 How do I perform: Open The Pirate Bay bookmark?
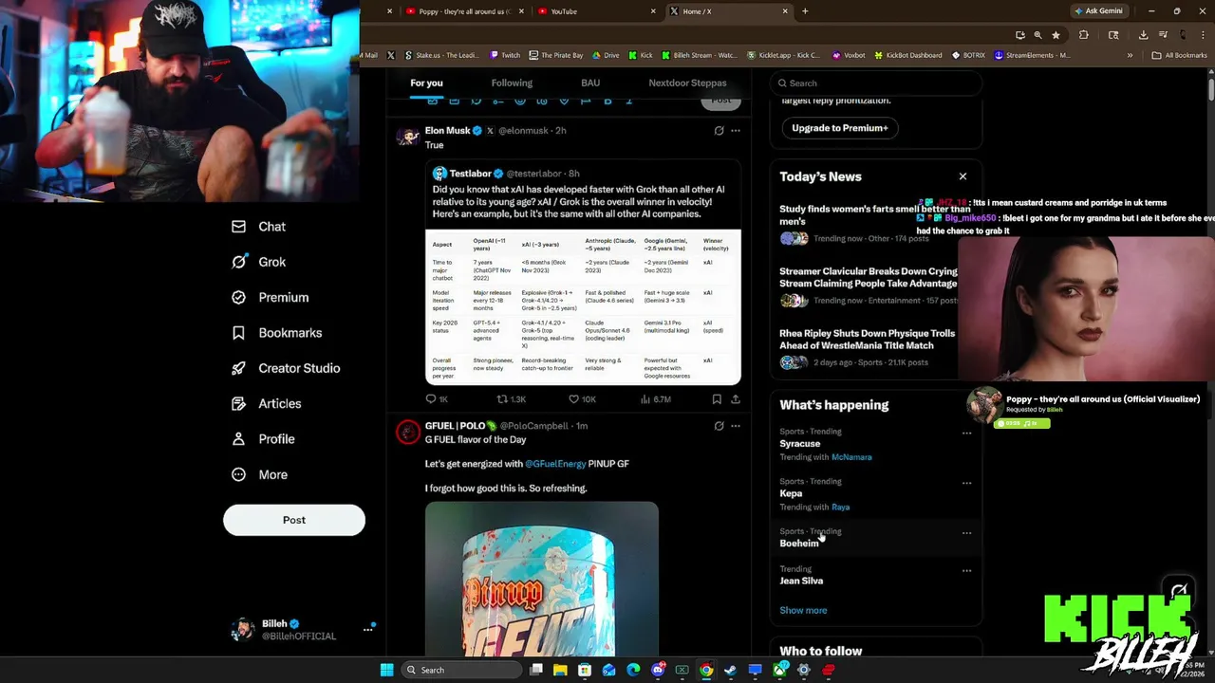(x=556, y=55)
